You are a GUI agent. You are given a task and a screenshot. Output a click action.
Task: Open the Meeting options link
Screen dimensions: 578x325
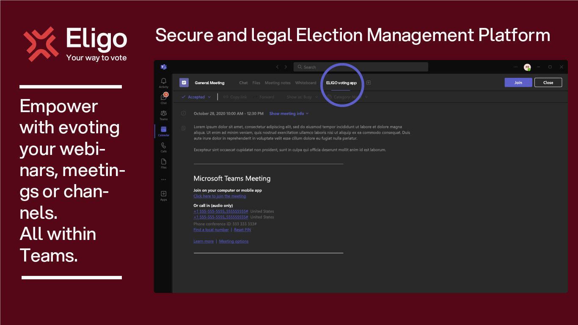tap(234, 241)
